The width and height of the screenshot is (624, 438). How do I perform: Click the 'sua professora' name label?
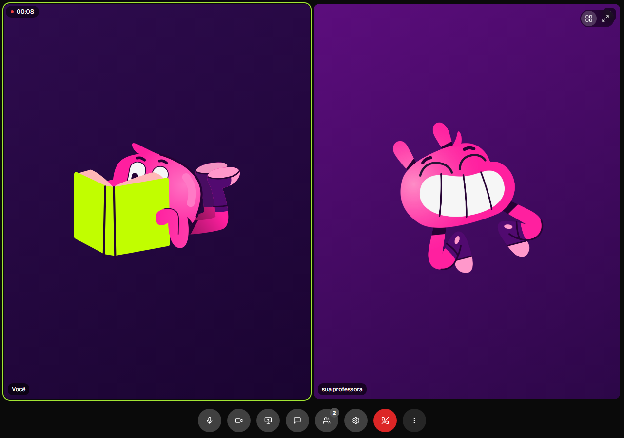point(342,389)
